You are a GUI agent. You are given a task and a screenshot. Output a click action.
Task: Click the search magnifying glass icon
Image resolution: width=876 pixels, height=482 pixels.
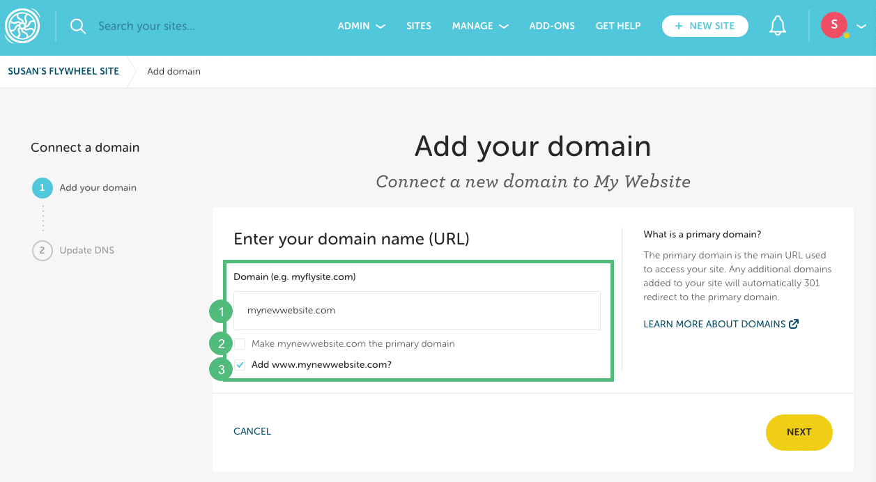(77, 26)
